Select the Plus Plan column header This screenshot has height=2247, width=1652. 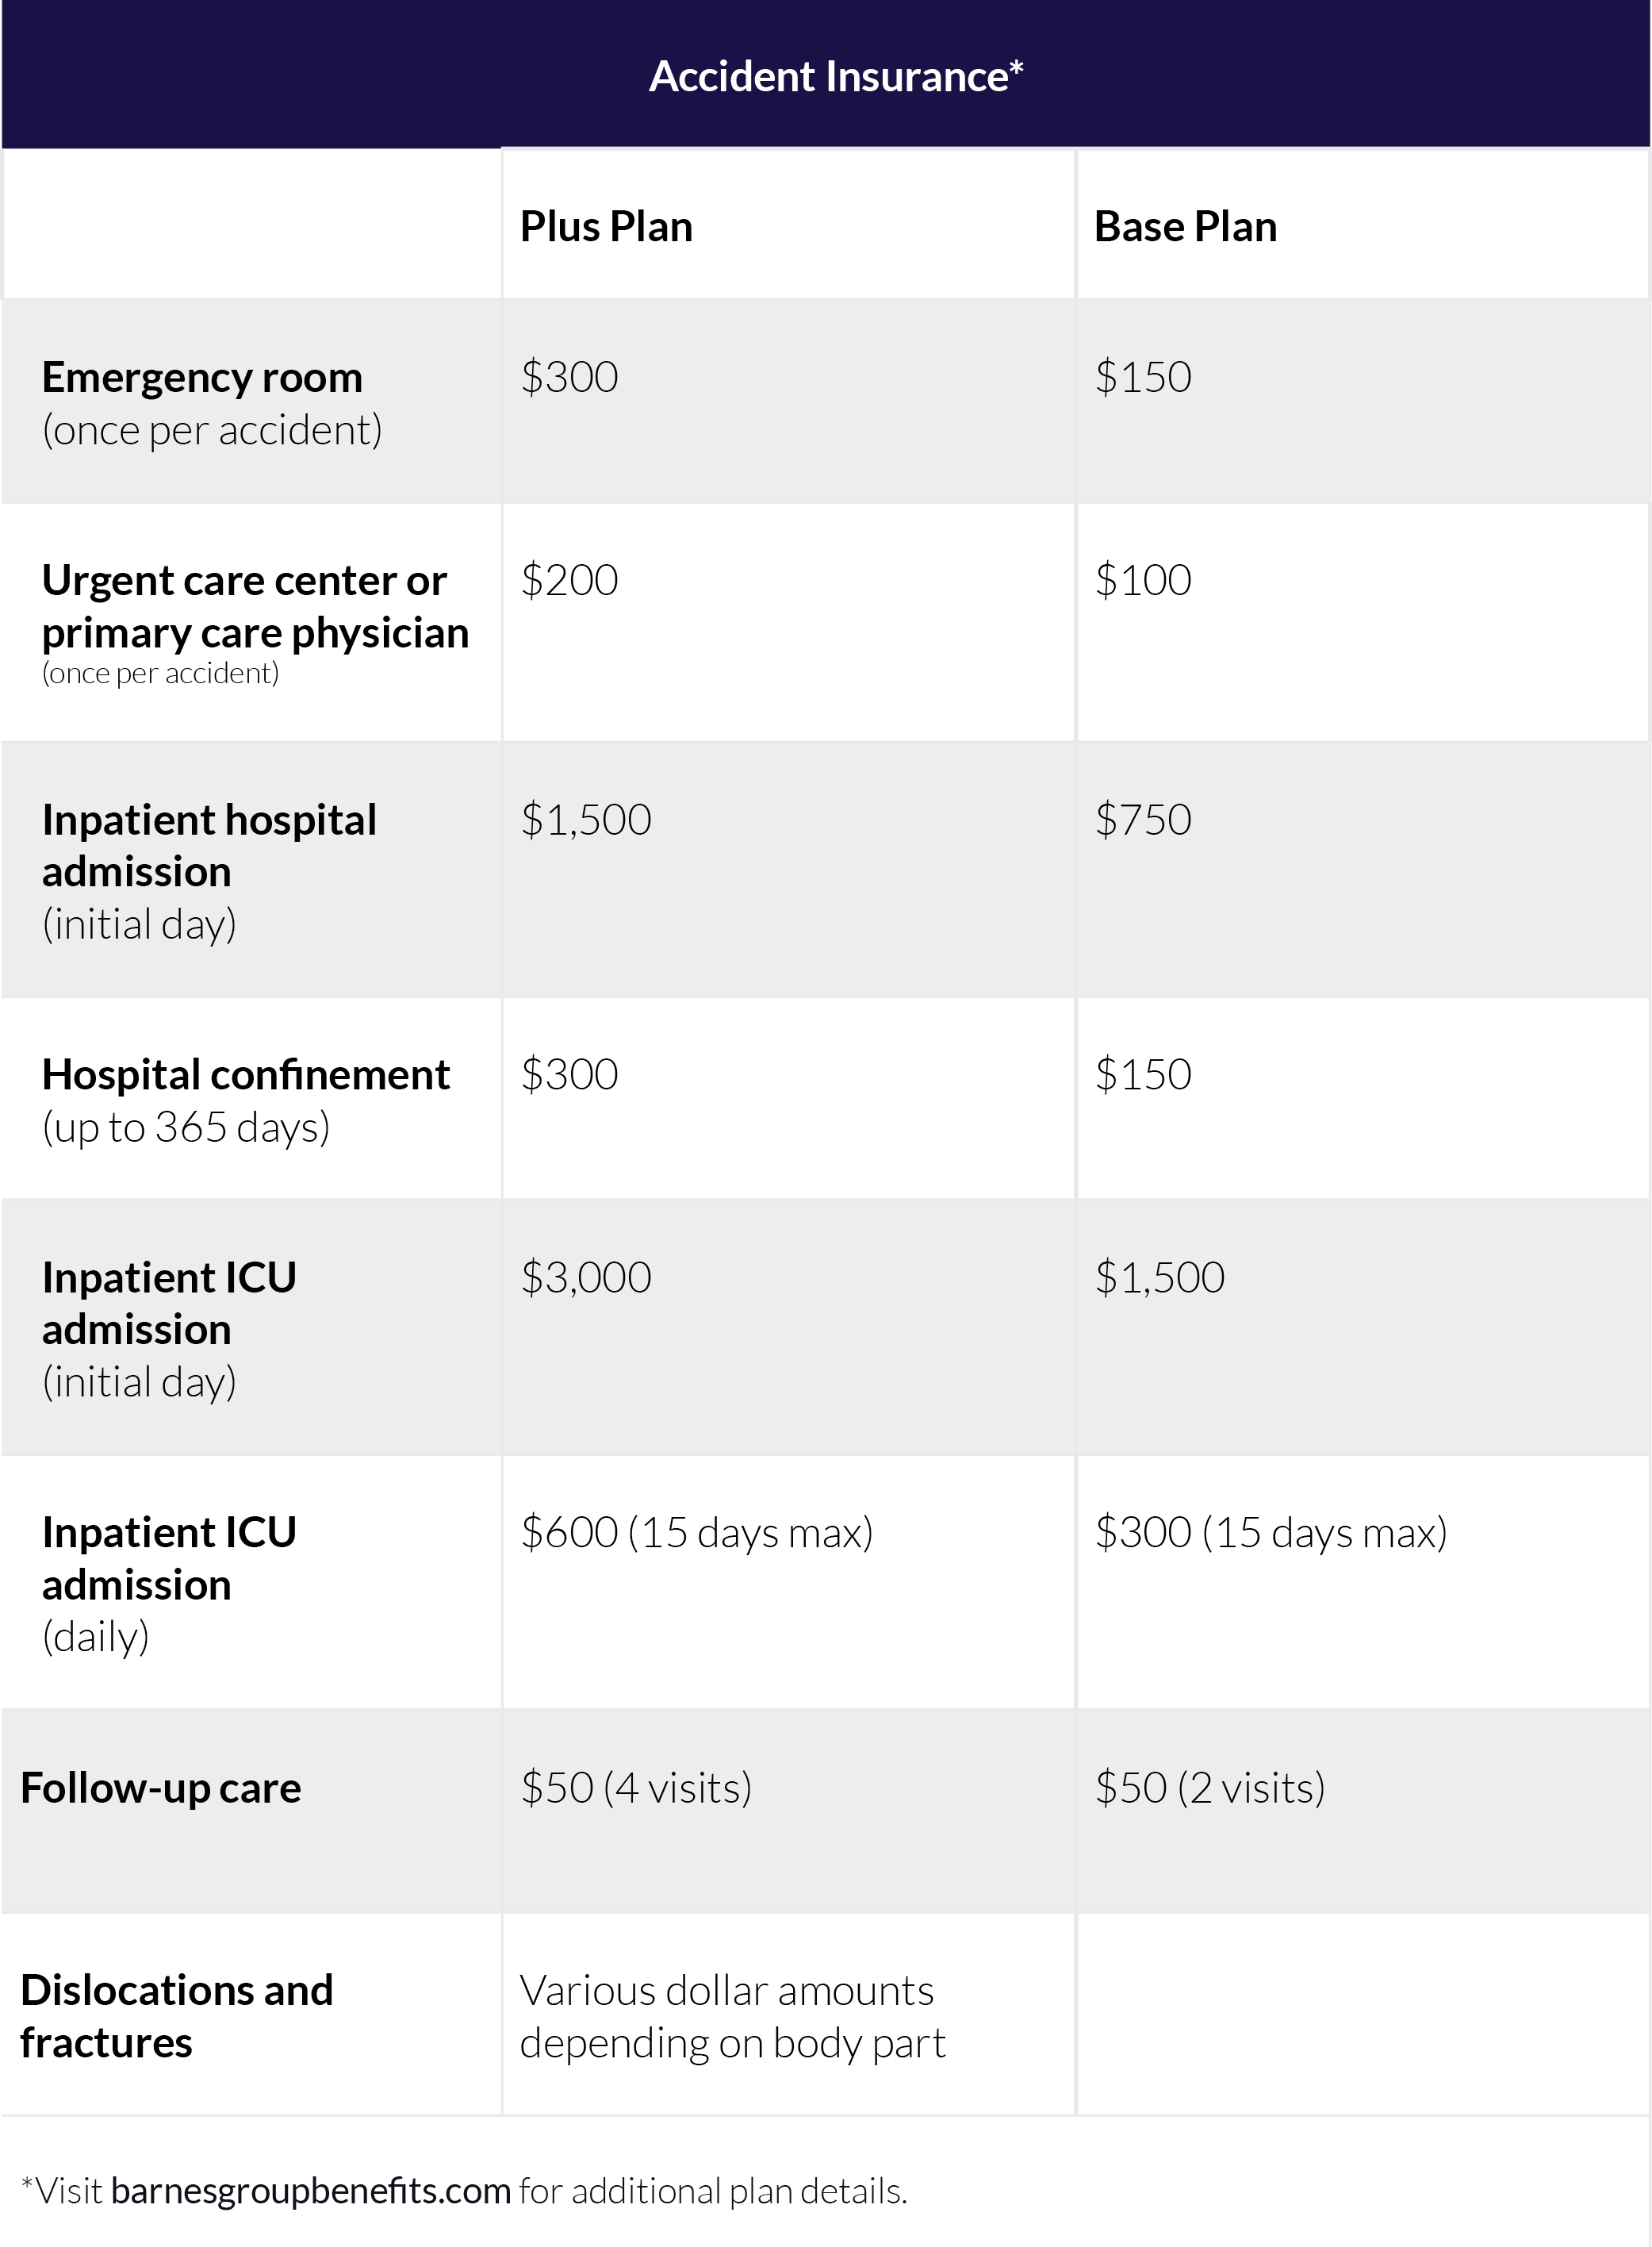[606, 227]
